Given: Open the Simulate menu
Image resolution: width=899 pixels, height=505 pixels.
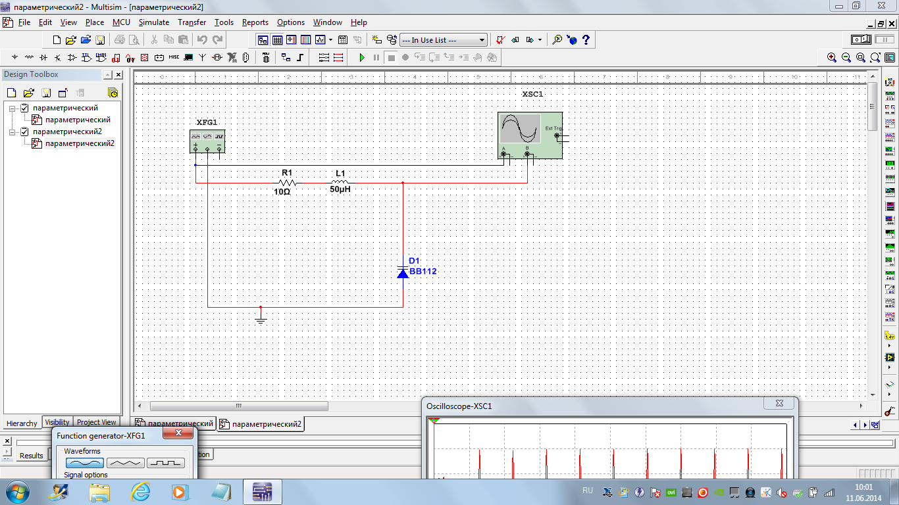Looking at the screenshot, I should click(154, 22).
